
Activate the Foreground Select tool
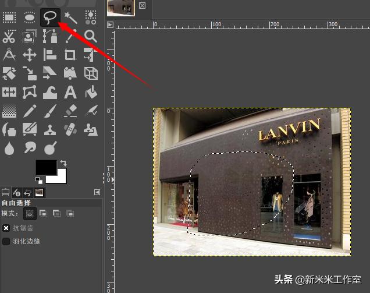(30, 36)
